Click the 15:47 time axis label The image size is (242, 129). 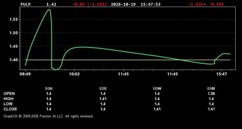[x=222, y=74]
